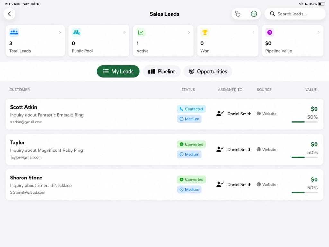Click the globe icon in Taylor row
Viewport: 329px width, 247px height.
pos(259,149)
